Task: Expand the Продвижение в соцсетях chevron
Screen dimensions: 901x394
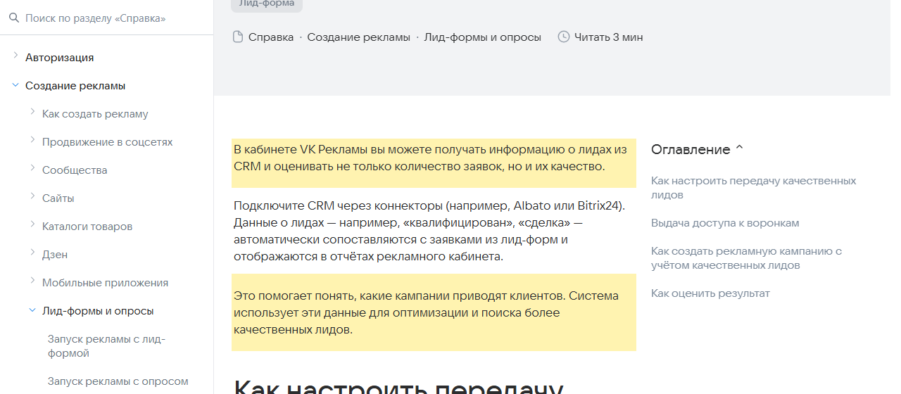Action: (x=32, y=140)
